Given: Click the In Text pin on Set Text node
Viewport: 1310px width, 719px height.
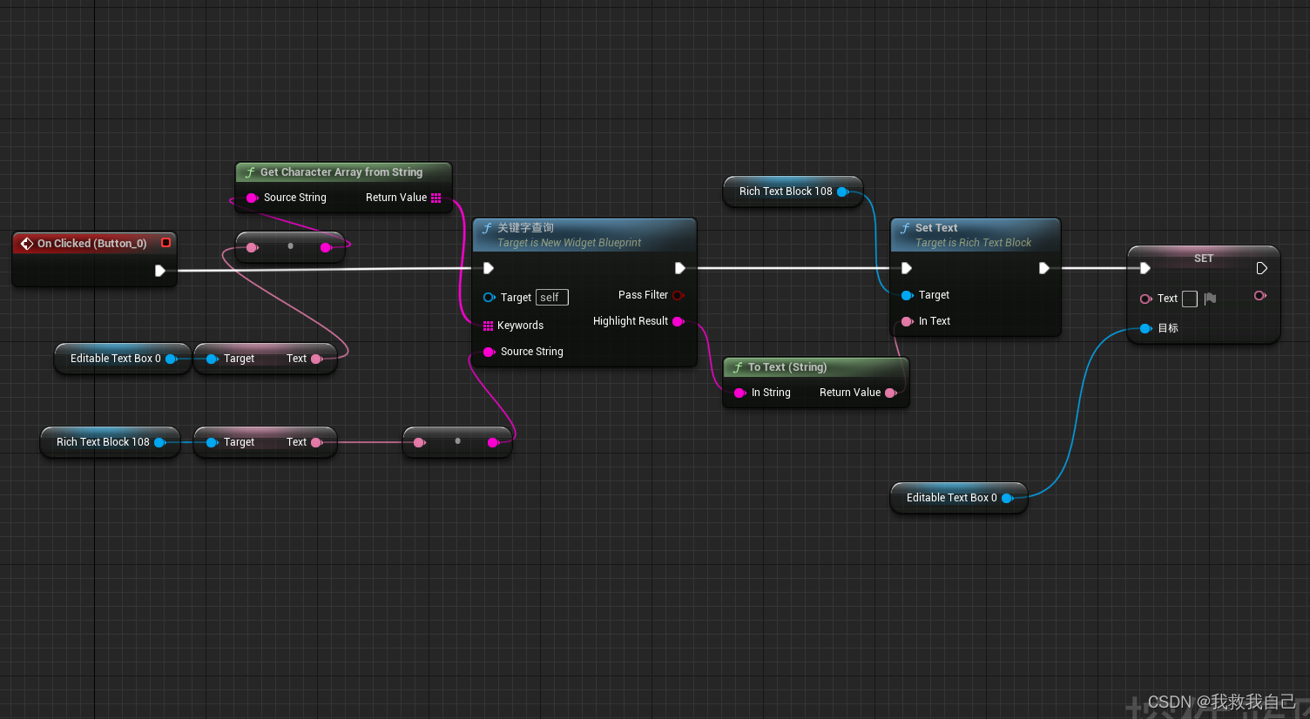Looking at the screenshot, I should [908, 321].
